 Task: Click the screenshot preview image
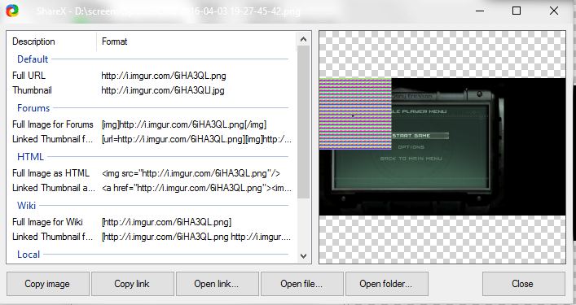click(442, 146)
